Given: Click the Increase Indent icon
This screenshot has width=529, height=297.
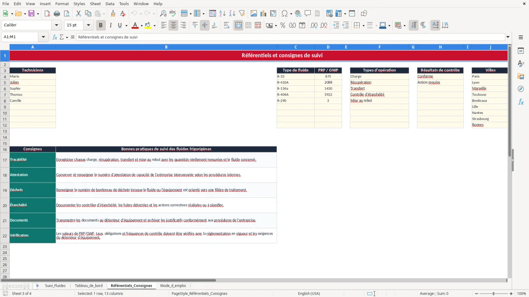Looking at the screenshot, I should click(x=336, y=26).
